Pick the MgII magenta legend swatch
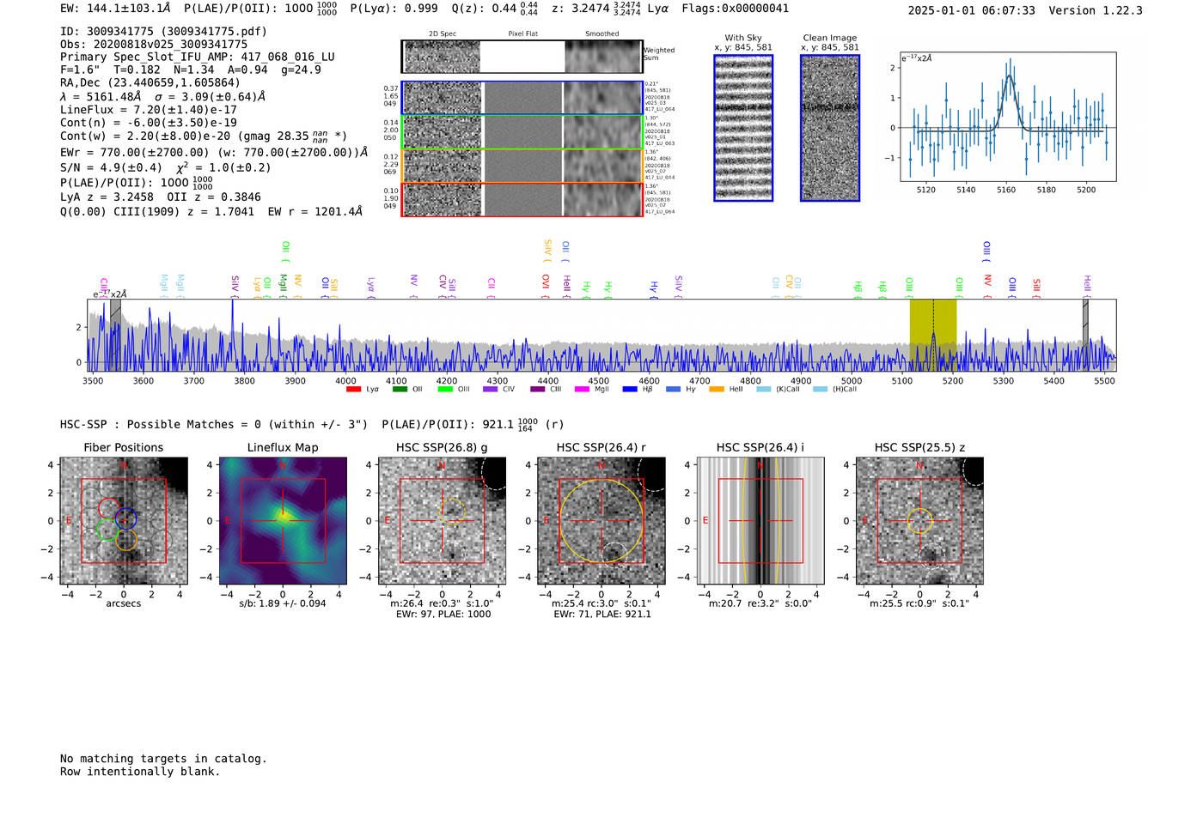Viewport: 1203px width, 818px height. click(583, 390)
